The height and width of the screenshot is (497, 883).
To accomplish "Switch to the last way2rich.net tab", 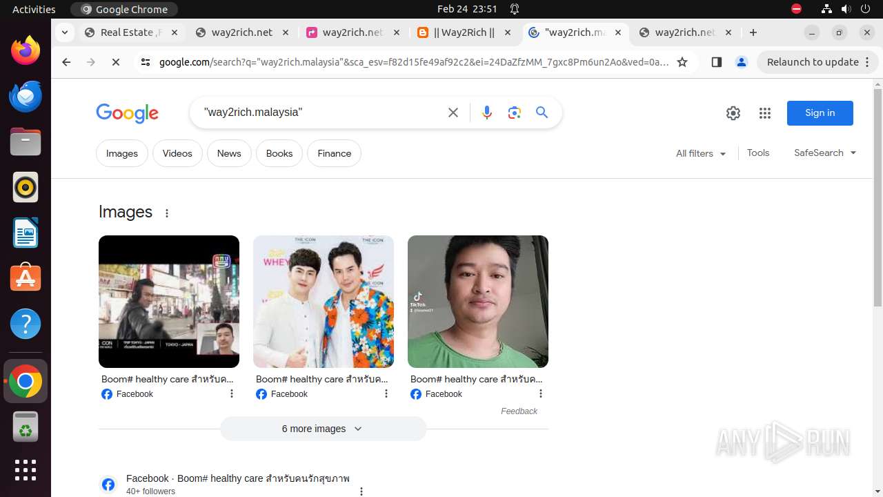I will tap(686, 32).
